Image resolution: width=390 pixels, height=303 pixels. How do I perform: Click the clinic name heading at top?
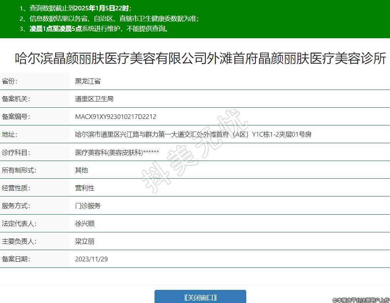tap(200, 59)
